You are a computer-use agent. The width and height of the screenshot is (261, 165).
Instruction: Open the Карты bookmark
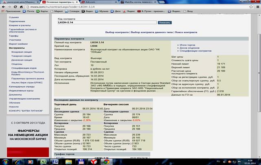coord(42,11)
